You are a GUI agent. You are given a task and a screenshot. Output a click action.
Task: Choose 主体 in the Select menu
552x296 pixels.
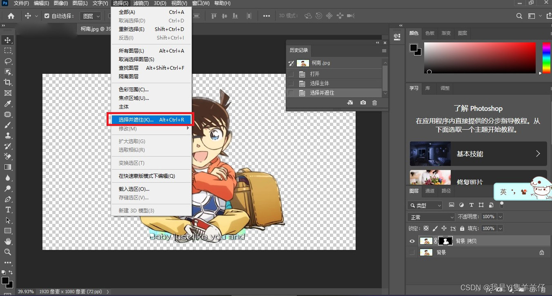tap(151, 106)
